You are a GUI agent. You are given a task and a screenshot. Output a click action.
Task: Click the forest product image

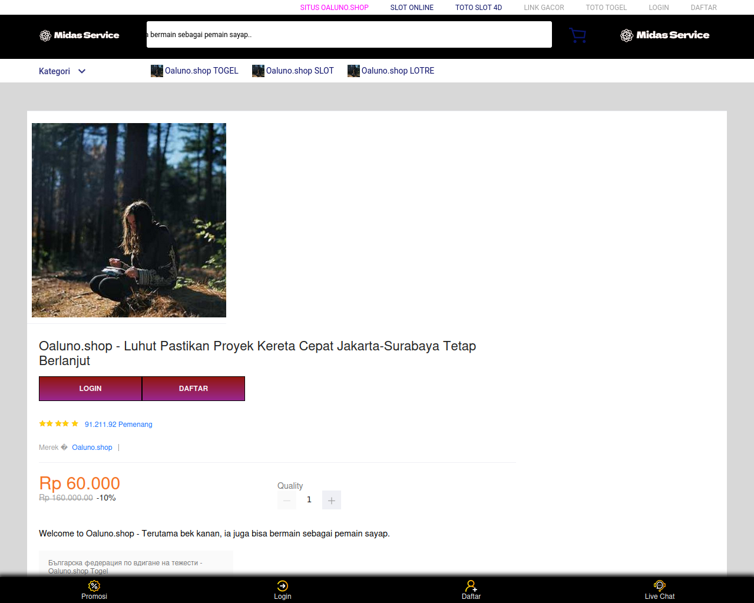(x=129, y=220)
